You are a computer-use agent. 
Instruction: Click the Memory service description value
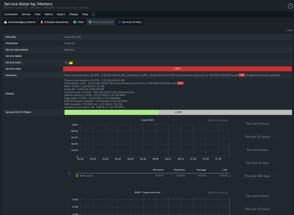69,50
